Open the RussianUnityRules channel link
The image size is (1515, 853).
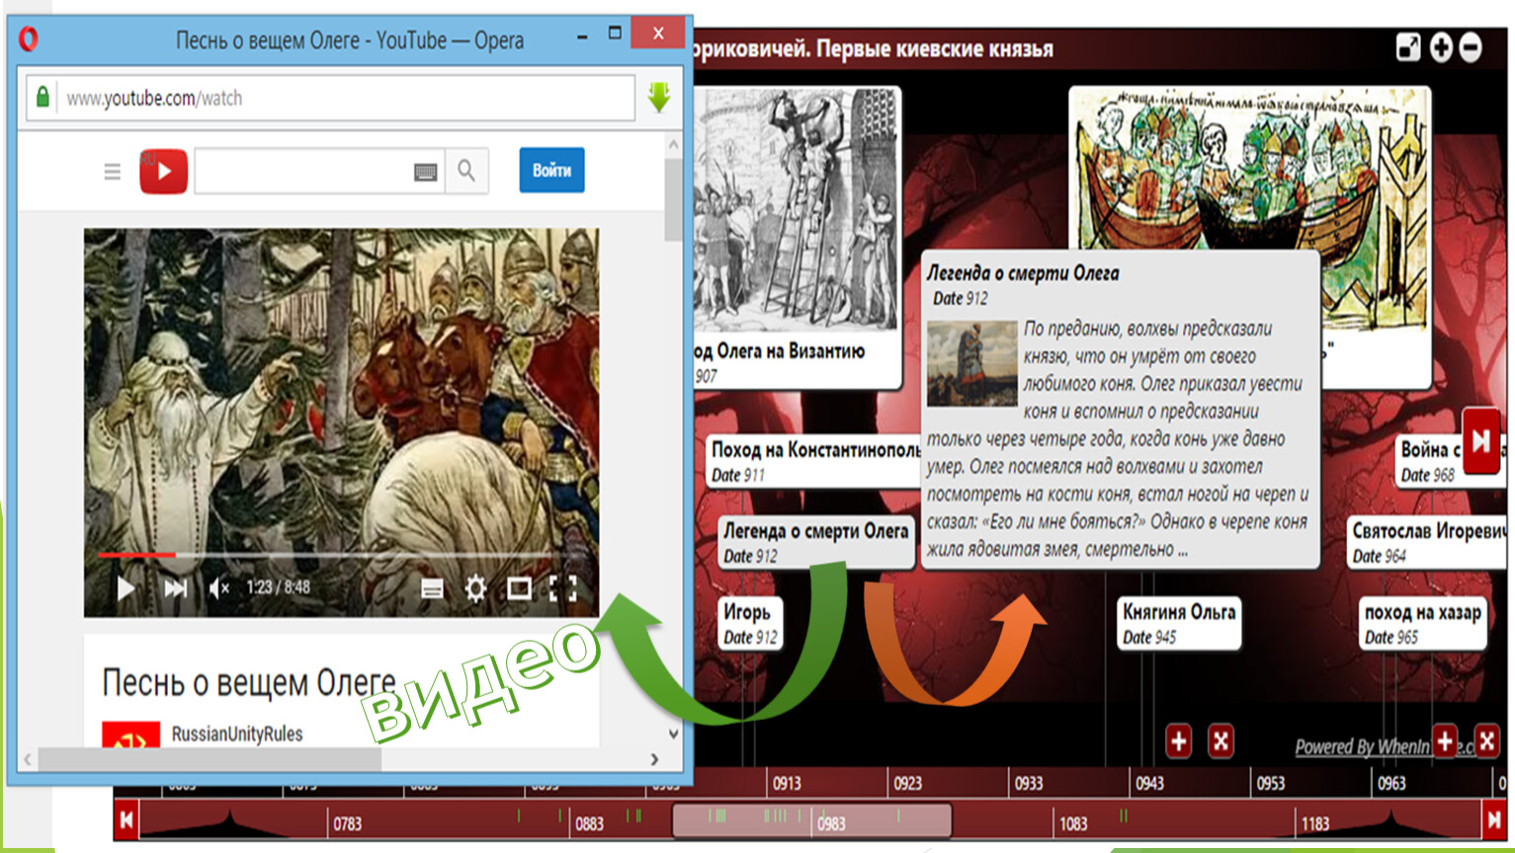(237, 734)
